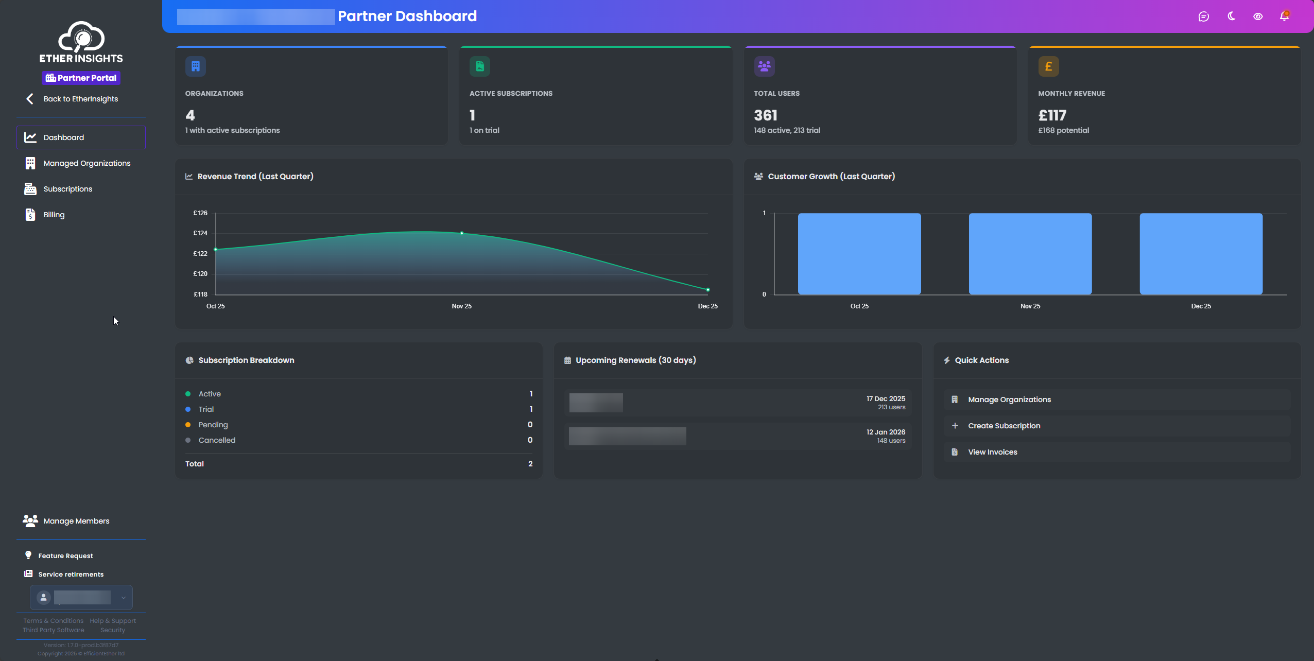Click View Invoices quick action
Image resolution: width=1314 pixels, height=661 pixels.
coord(1117,452)
